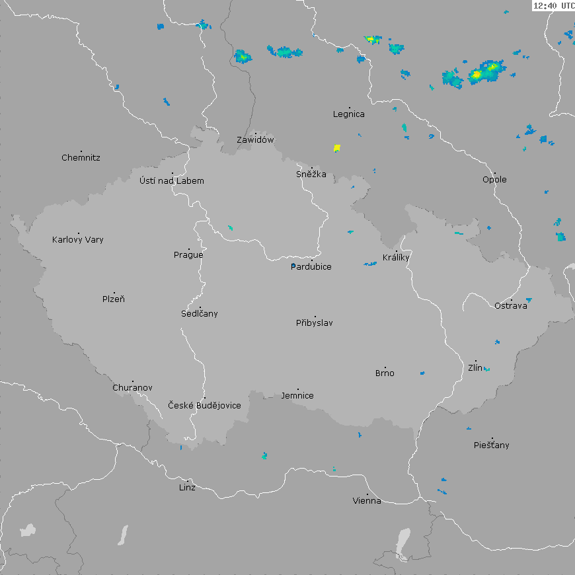Click the Legnica city label

[349, 114]
